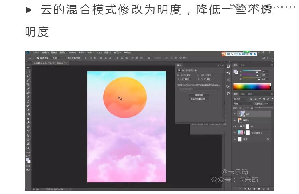
Task: Select the Move tool in the toolbar
Action: pos(28,67)
